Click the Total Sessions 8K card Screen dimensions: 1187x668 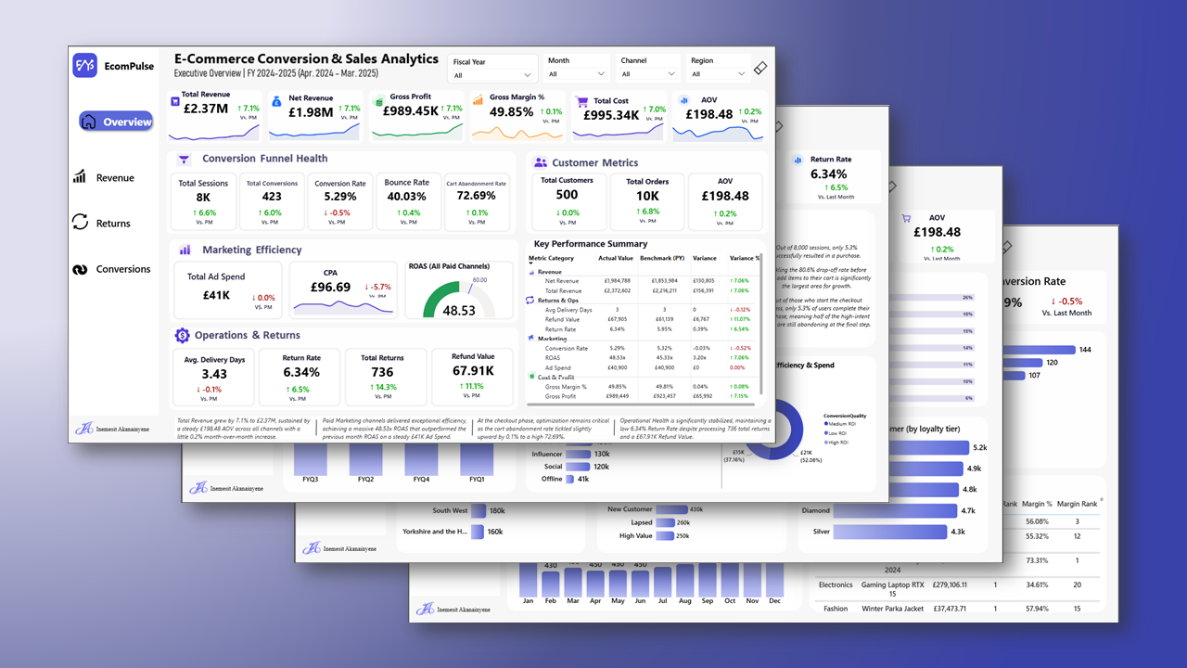(x=203, y=201)
